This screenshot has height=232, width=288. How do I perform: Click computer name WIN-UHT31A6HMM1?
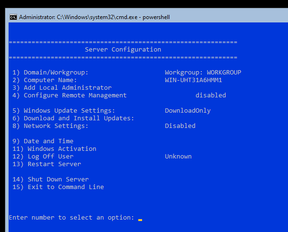coord(194,80)
